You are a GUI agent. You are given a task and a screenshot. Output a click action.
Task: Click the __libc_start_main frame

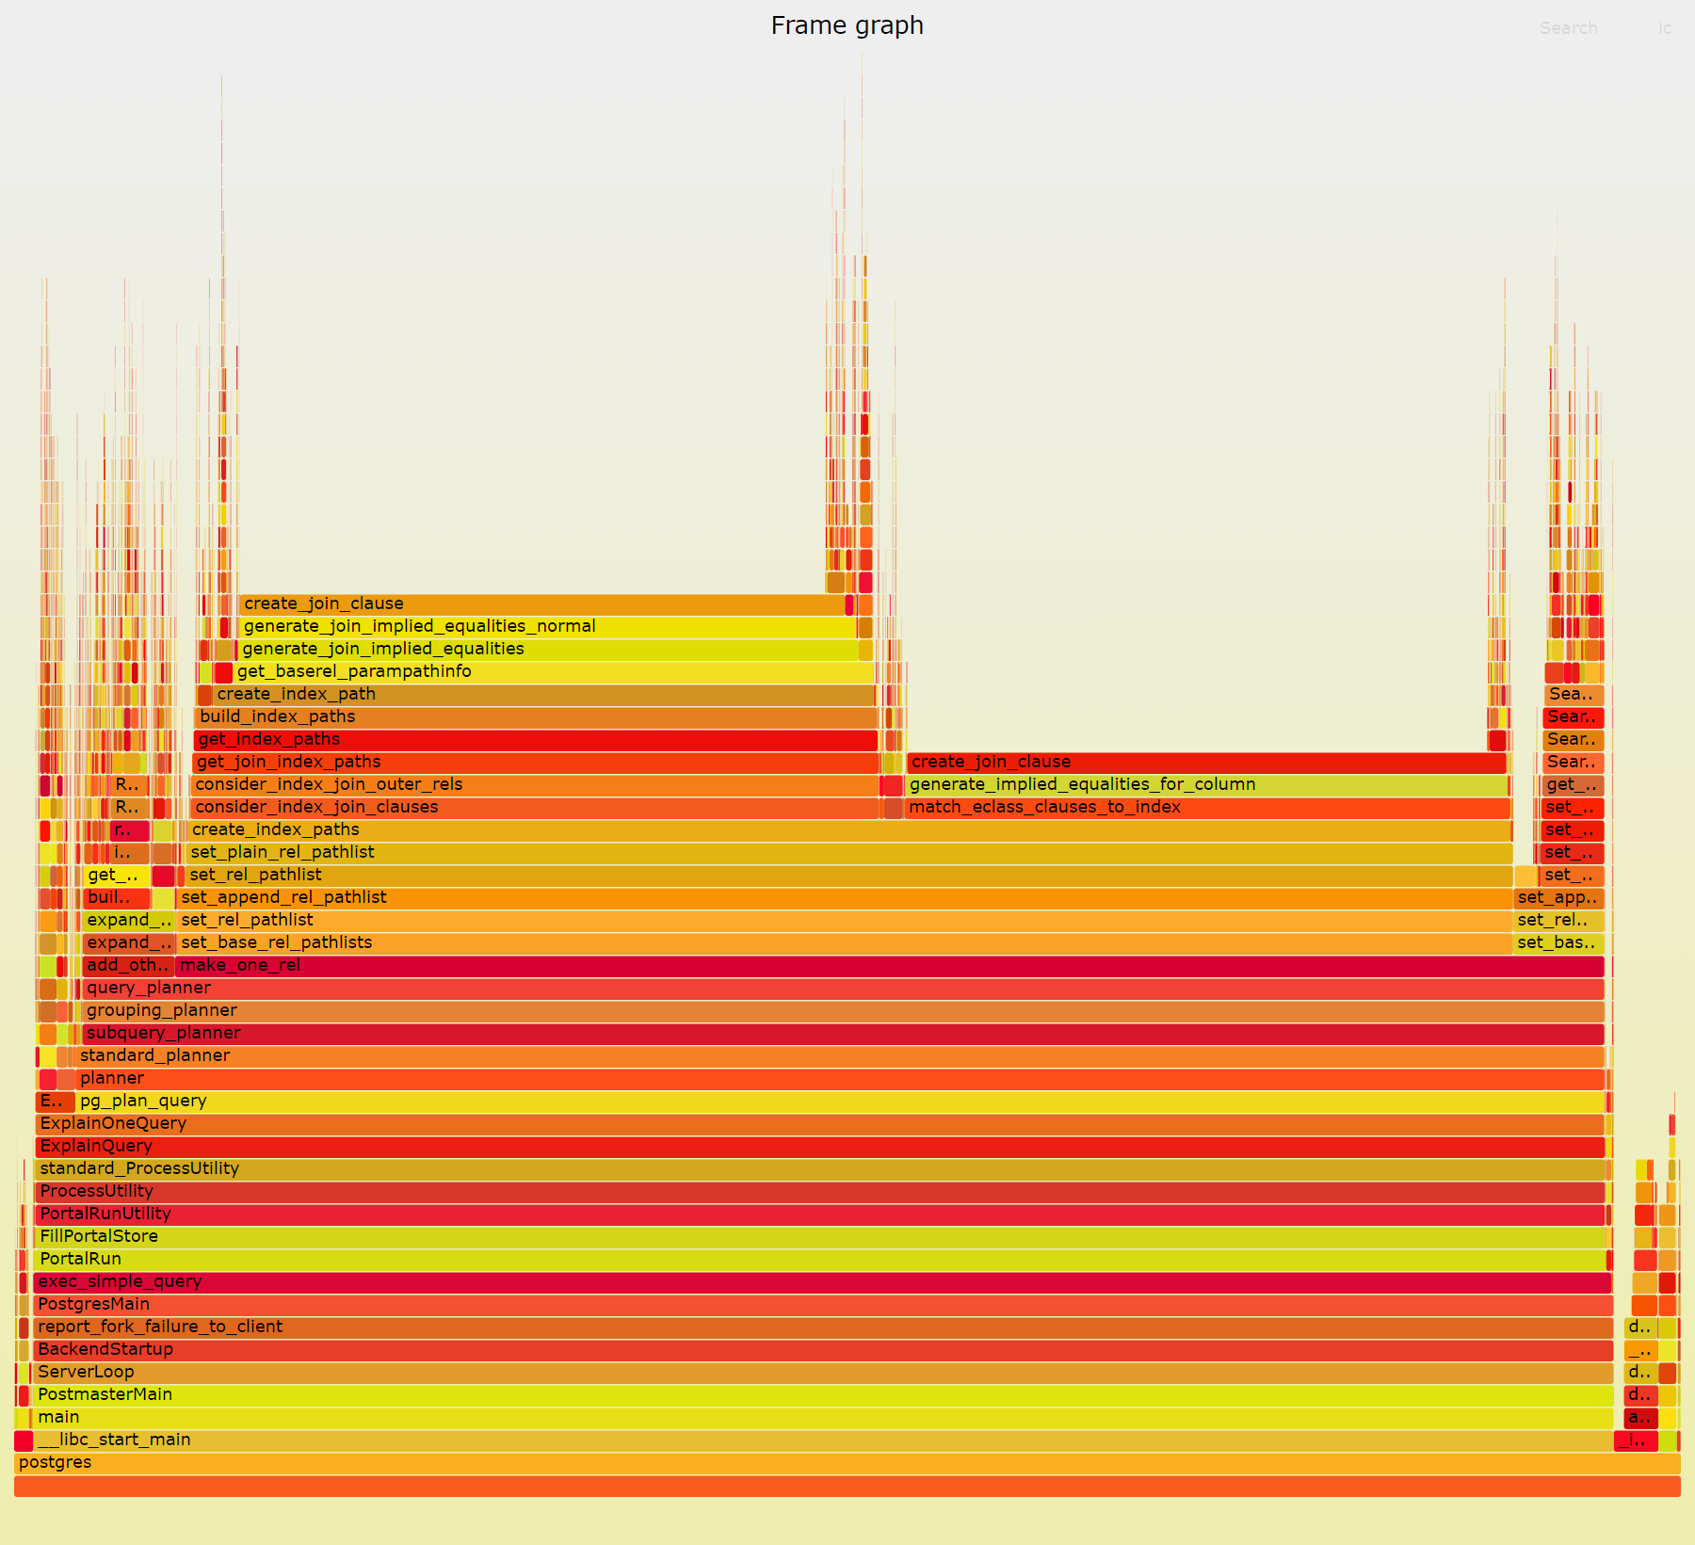point(823,1440)
